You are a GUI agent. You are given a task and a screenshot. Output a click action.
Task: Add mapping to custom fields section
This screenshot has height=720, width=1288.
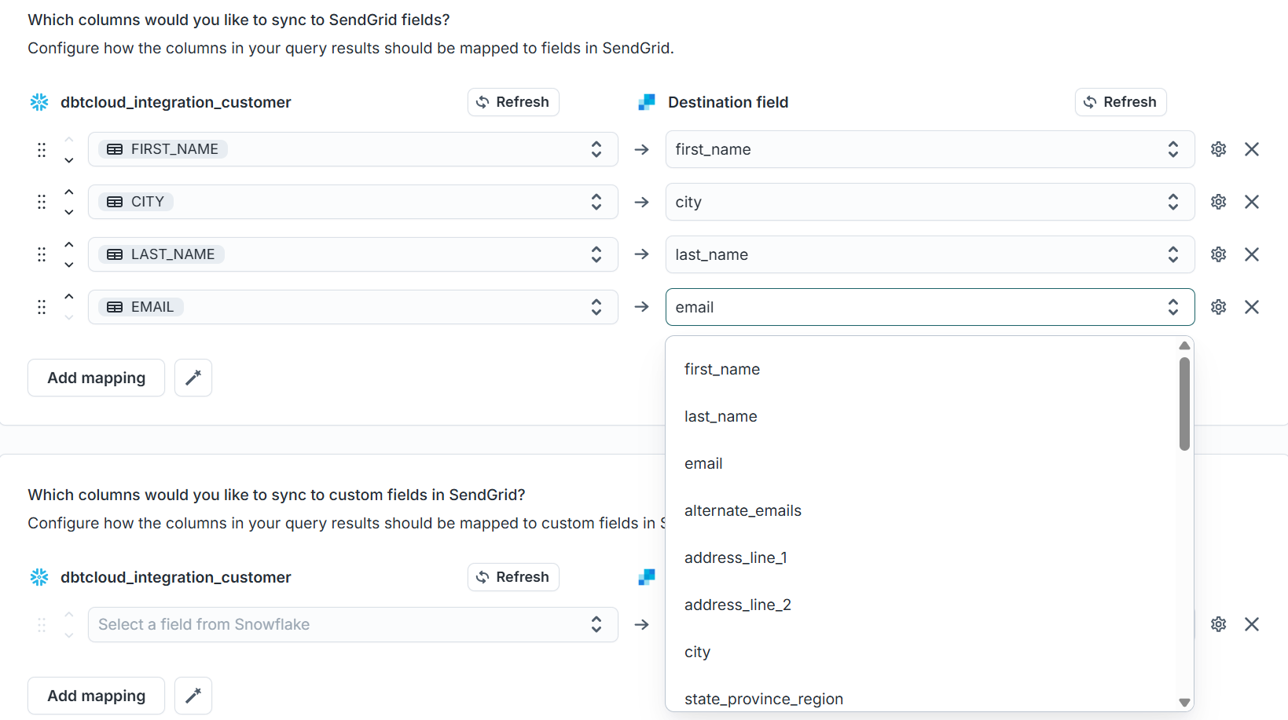[96, 696]
